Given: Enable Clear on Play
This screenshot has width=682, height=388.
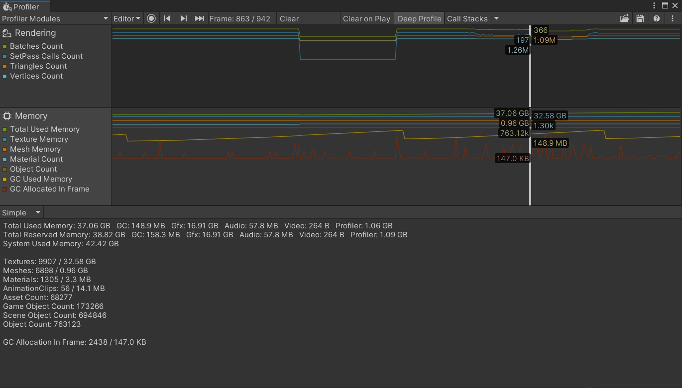Looking at the screenshot, I should click(x=367, y=18).
